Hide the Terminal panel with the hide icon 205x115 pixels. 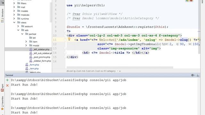(198, 75)
